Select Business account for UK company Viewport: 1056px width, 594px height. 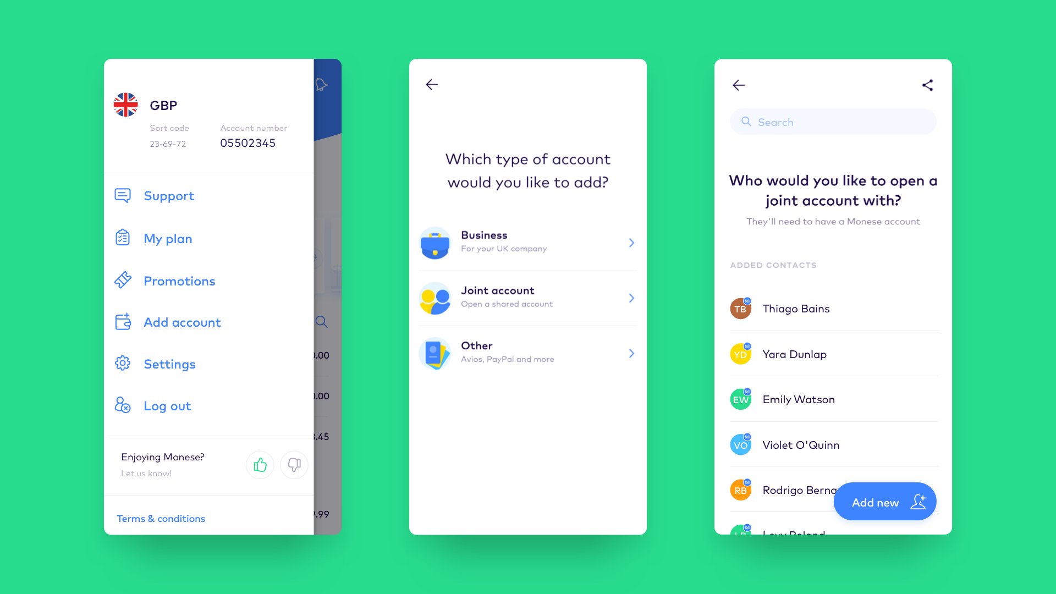(x=528, y=241)
